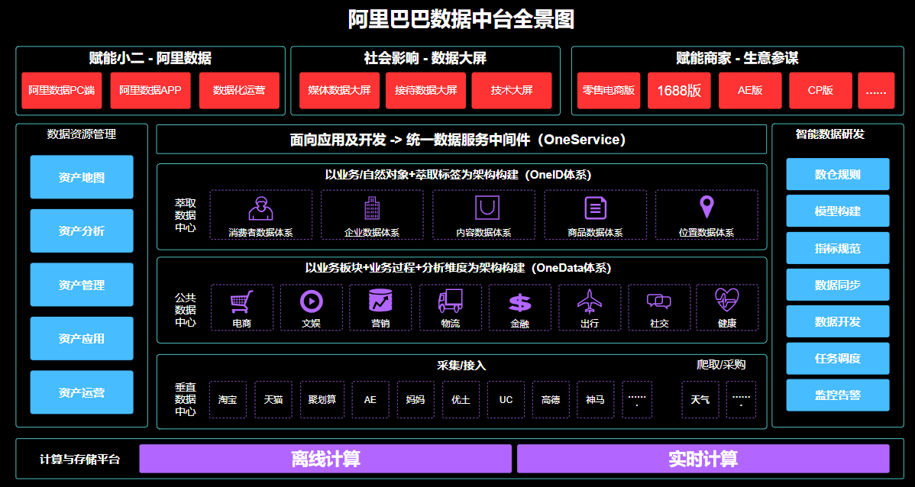Image resolution: width=915 pixels, height=487 pixels.
Task: Click the UC data source box
Action: 506,399
